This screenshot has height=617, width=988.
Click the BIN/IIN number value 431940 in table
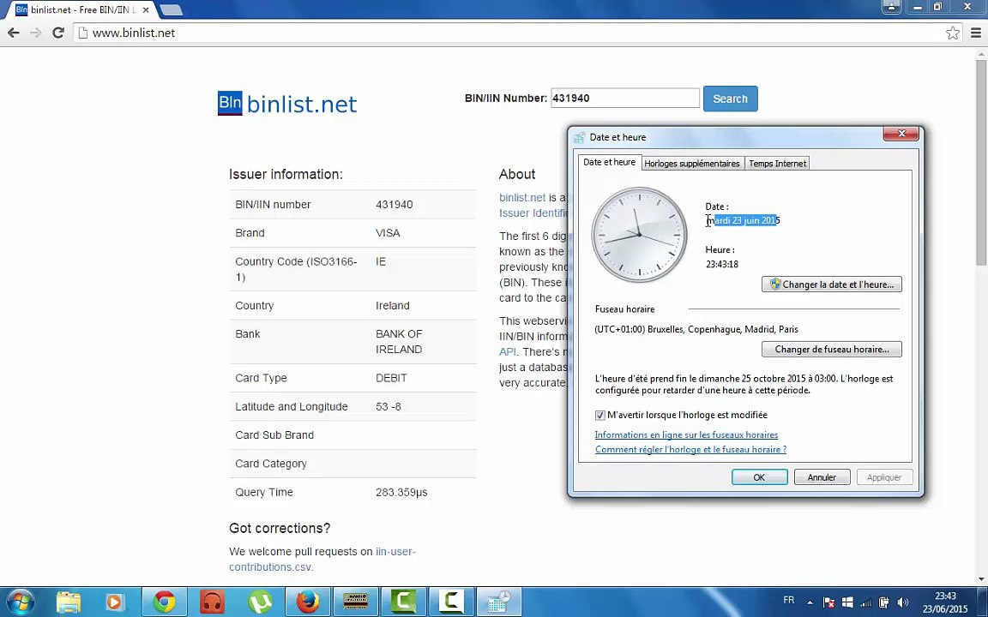(395, 205)
